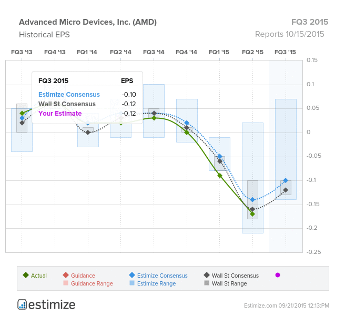
Task: Click the FQ3 '15 Estimize Consensus blue point
Action: tap(286, 180)
